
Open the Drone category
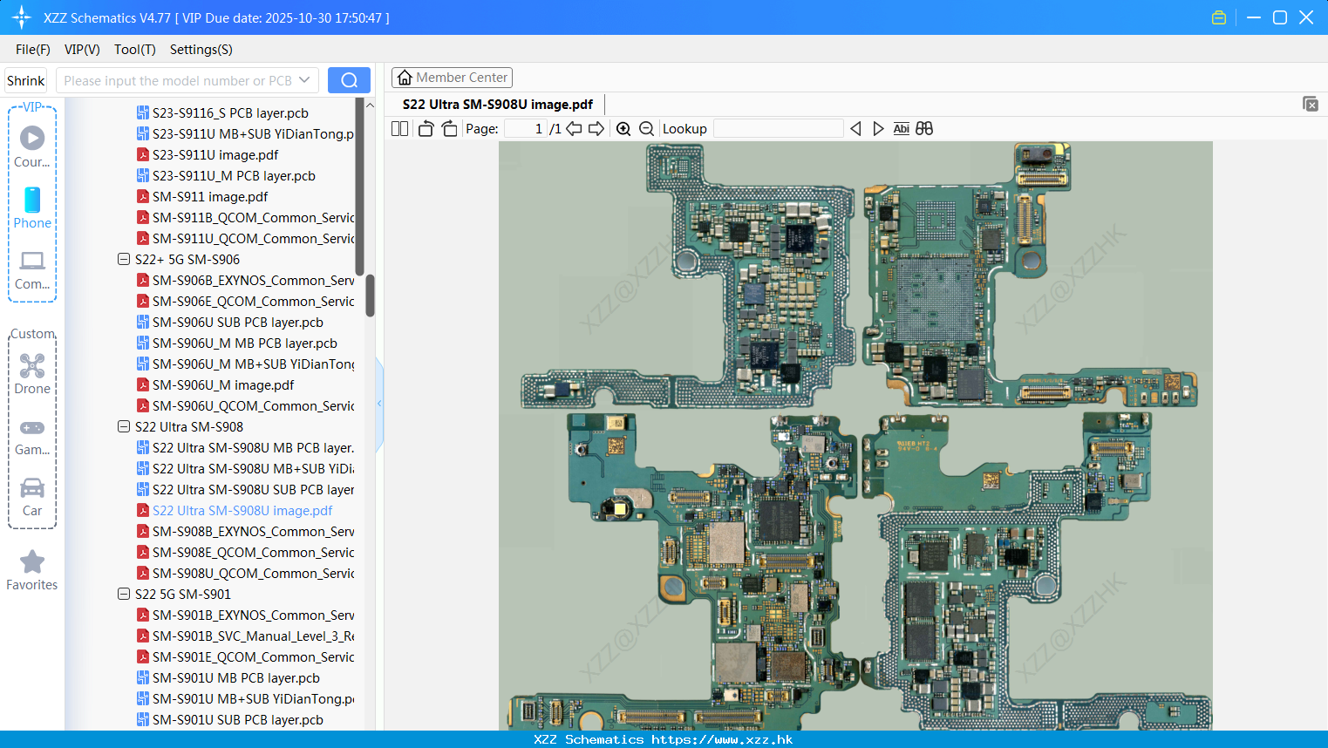[32, 373]
